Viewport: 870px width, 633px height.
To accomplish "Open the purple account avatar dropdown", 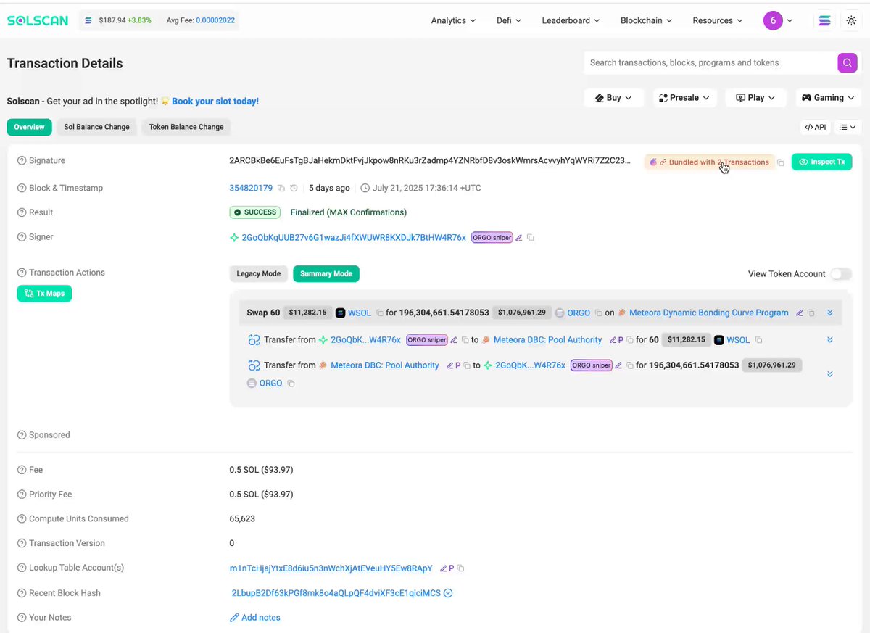I will coord(778,20).
